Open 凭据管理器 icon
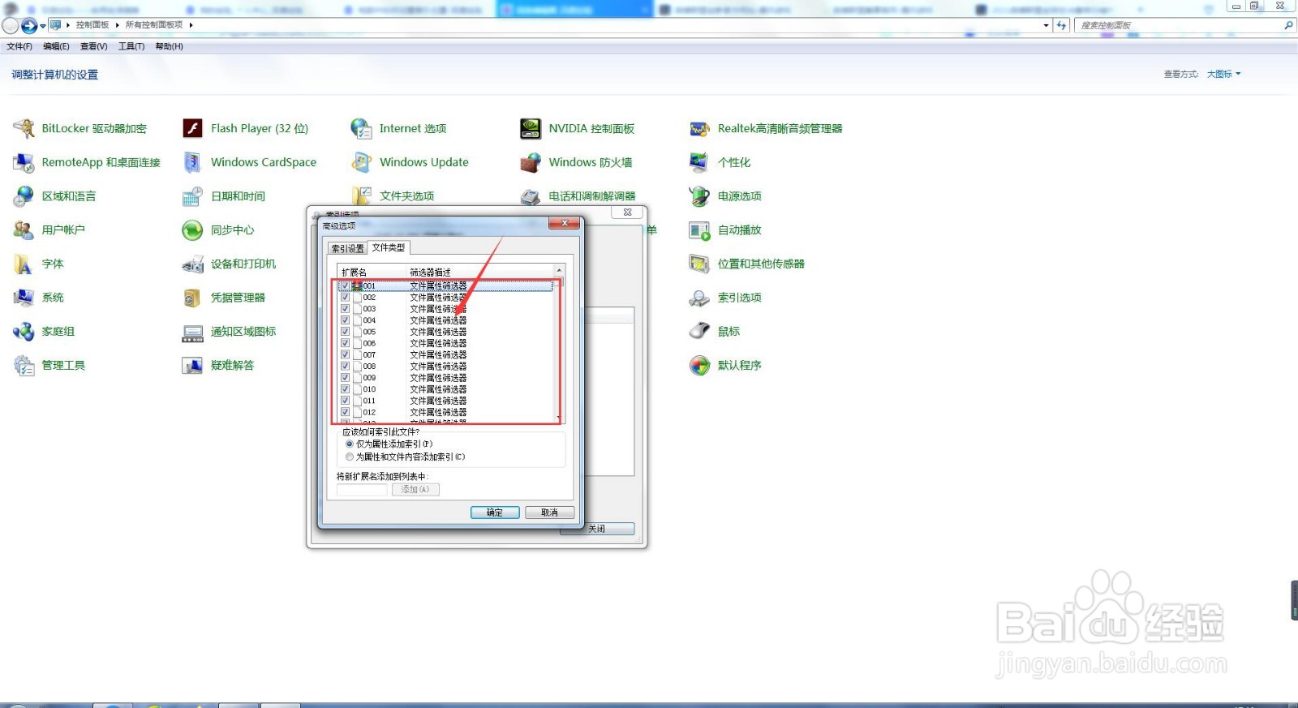The width and height of the screenshot is (1298, 708). pyautogui.click(x=192, y=298)
